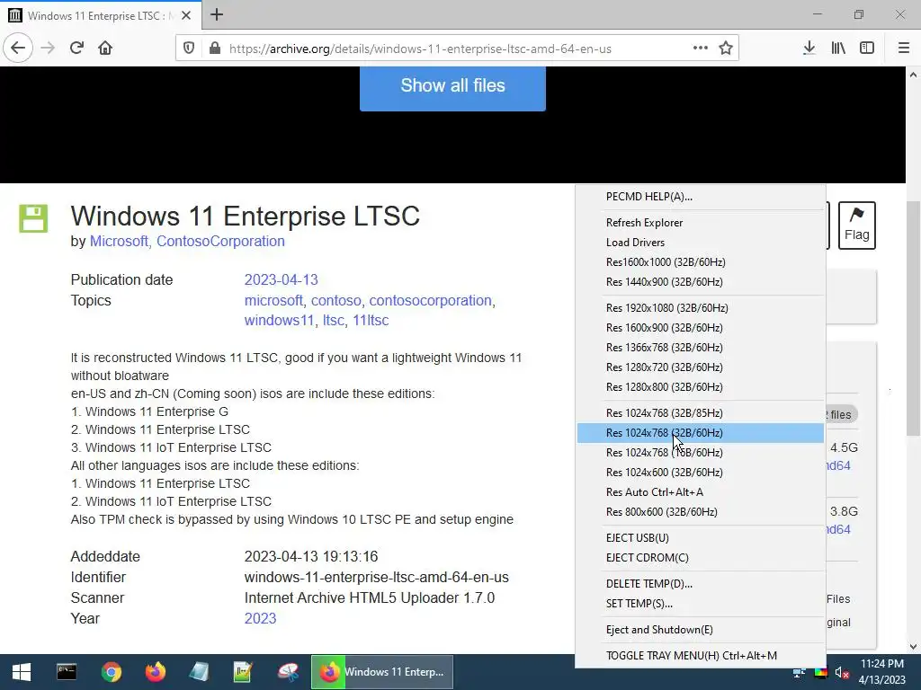
Task: Open the Firefox library icon
Action: pos(838,49)
